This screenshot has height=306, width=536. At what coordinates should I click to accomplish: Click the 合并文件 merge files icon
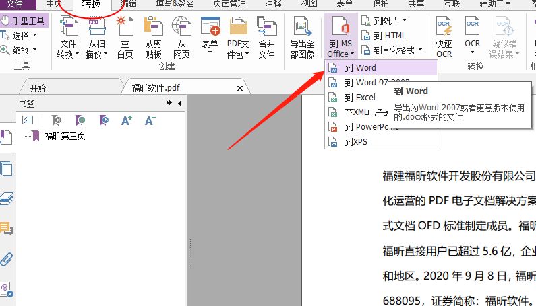click(x=266, y=27)
